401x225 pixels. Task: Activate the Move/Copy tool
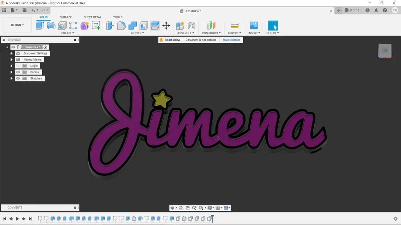coord(166,25)
